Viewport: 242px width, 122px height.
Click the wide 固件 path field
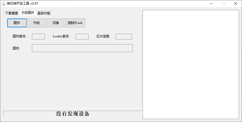click(x=82, y=48)
